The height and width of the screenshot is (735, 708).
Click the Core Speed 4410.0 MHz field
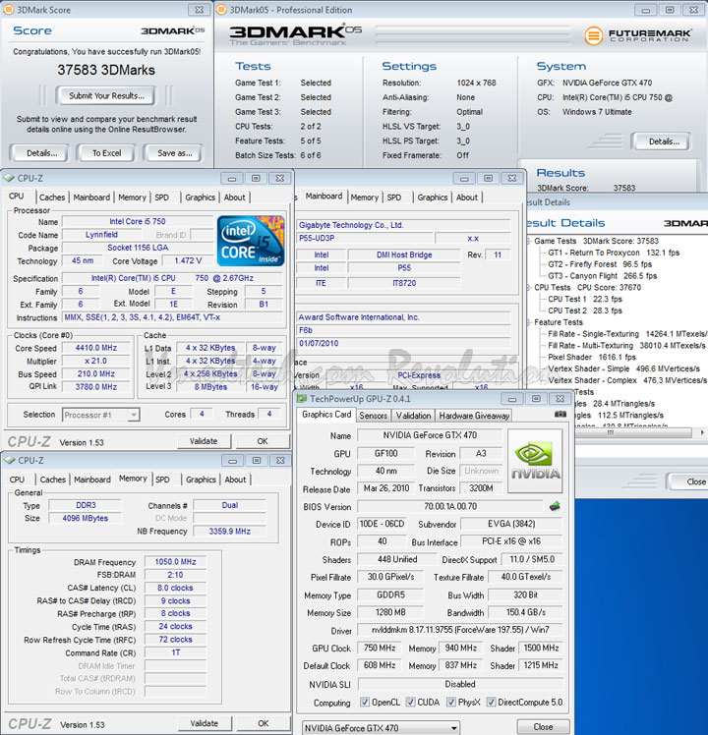96,348
